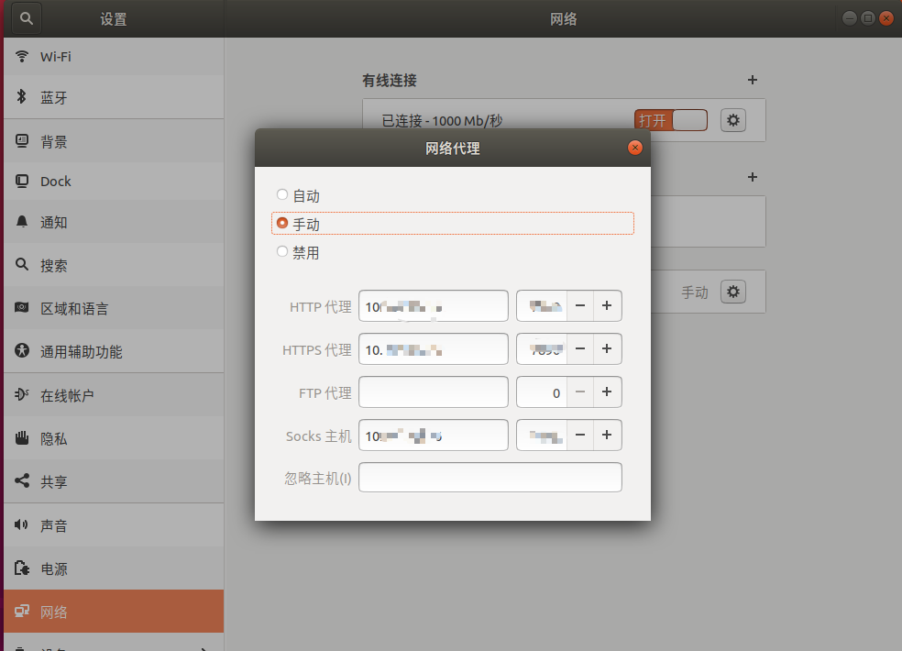Click the 忽略主机 input field
The width and height of the screenshot is (902, 651).
(489, 477)
